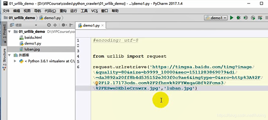This screenshot has width=268, height=120.
Task: Click the intention lightbulb in the editor
Action: coord(97,83)
